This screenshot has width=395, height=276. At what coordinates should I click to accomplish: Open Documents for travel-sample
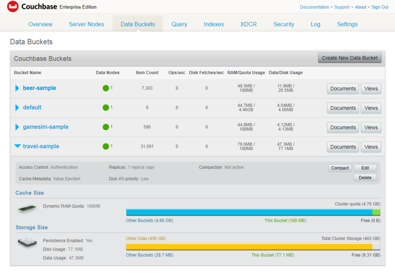[343, 147]
